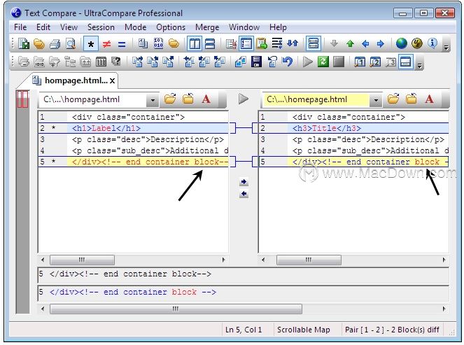Click right pane line 2 <h3>Title</h3>

(x=354, y=128)
